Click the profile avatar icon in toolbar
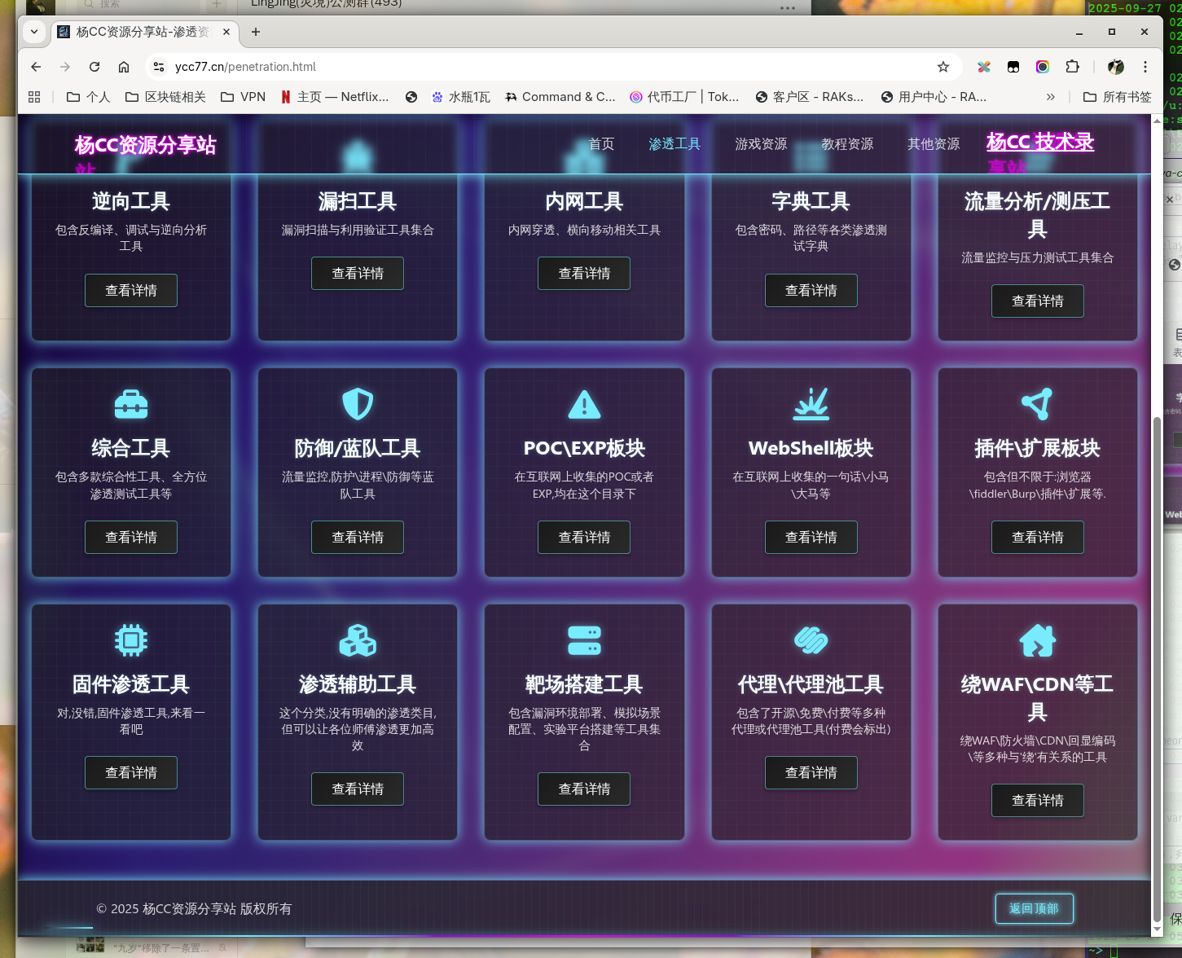The image size is (1182, 958). [1116, 67]
